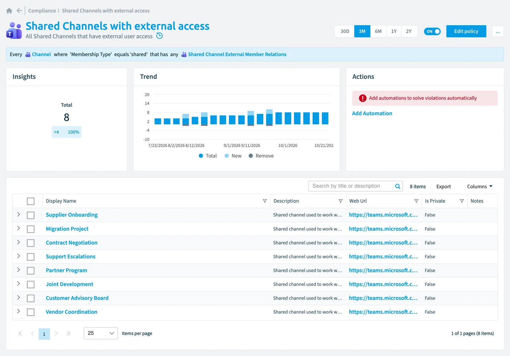Viewport: 510px width, 356px height.
Task: Filter the Display Name column
Action: 265,201
